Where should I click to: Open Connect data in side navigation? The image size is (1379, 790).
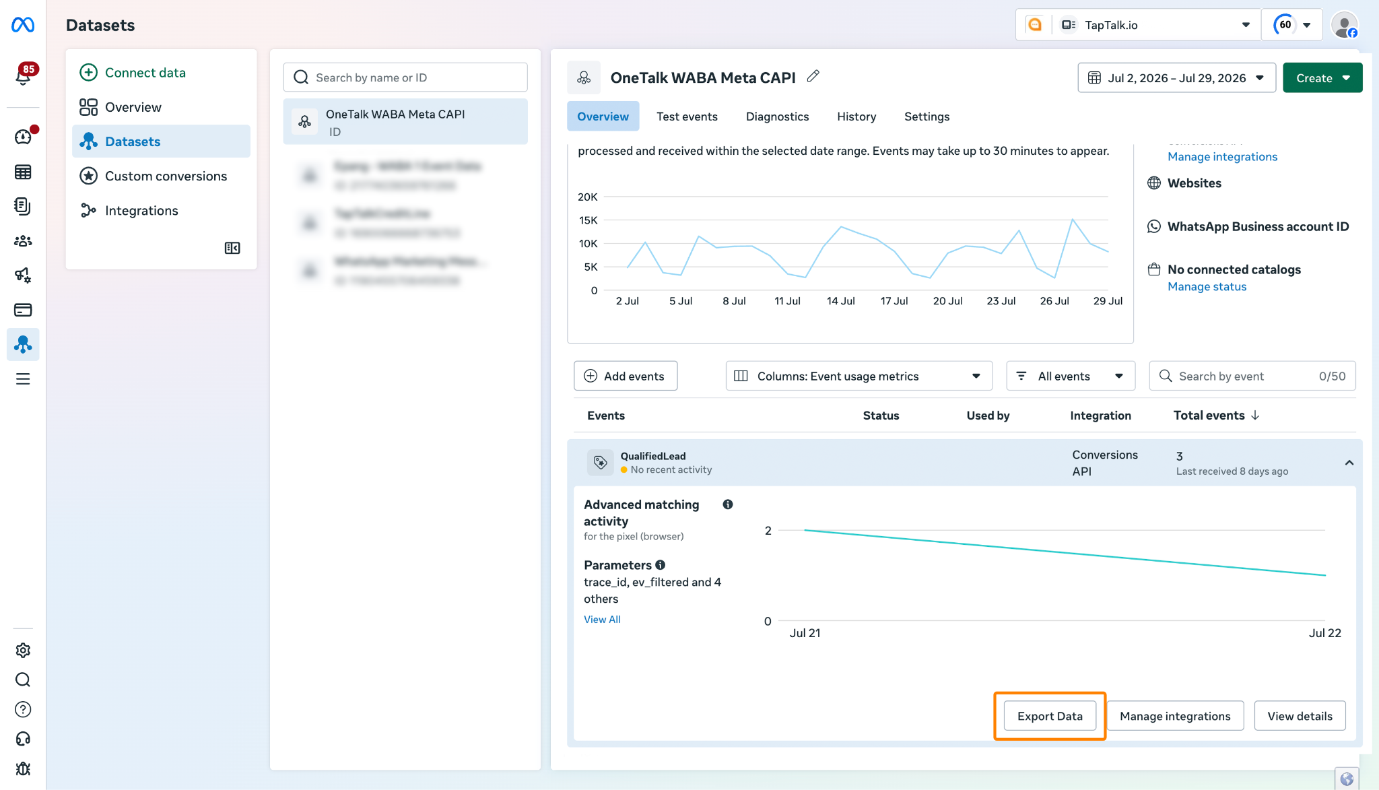(x=161, y=73)
